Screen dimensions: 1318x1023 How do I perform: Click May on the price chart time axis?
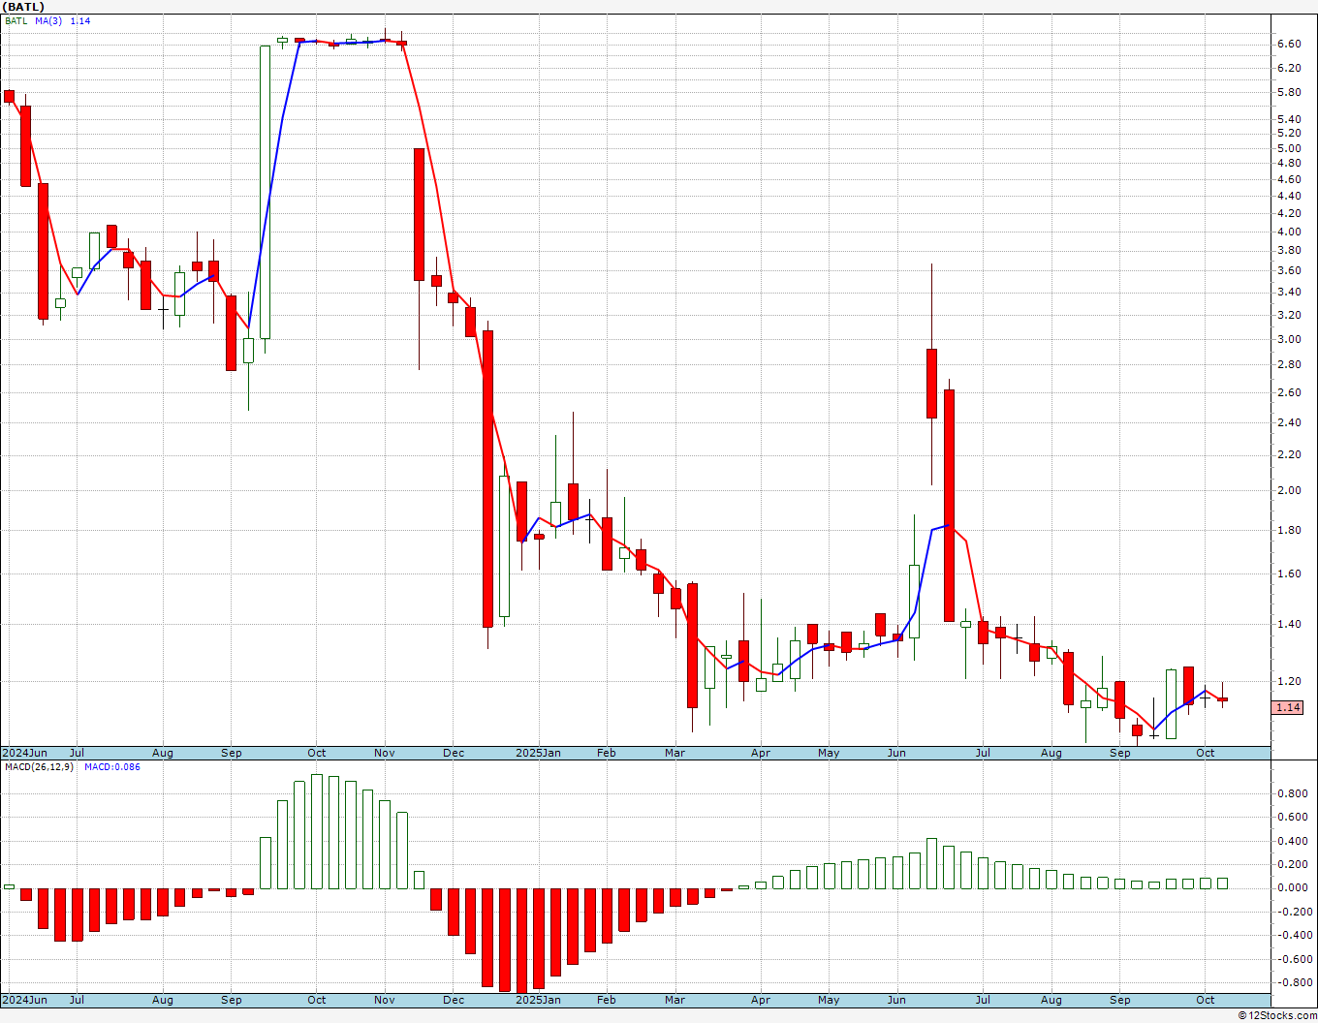pos(829,753)
